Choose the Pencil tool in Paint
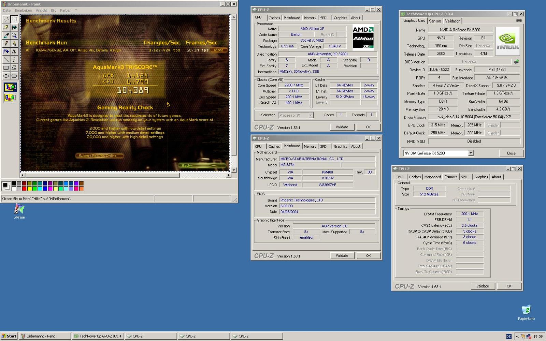 click(6, 43)
